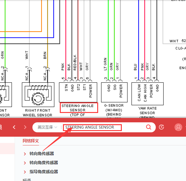Click the STEERING ANGLE SENSOR label in diagram

pos(78,108)
